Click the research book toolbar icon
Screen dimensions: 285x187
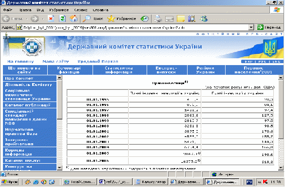tap(191, 18)
